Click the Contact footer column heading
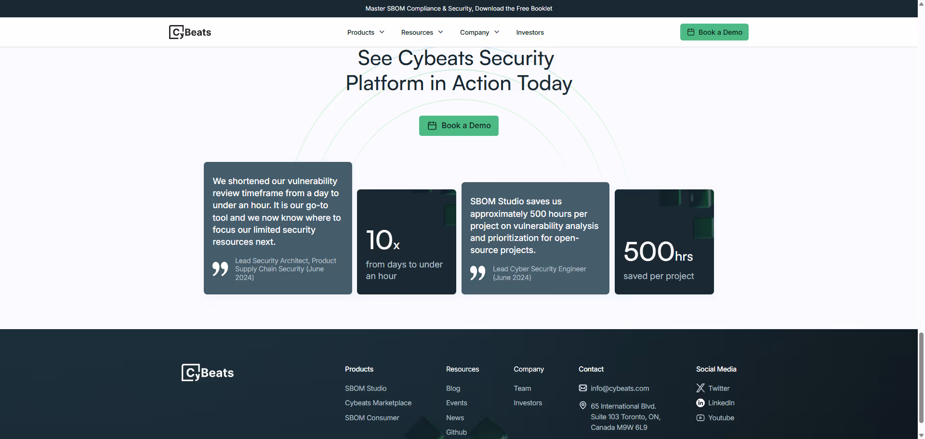This screenshot has height=439, width=925. click(591, 369)
